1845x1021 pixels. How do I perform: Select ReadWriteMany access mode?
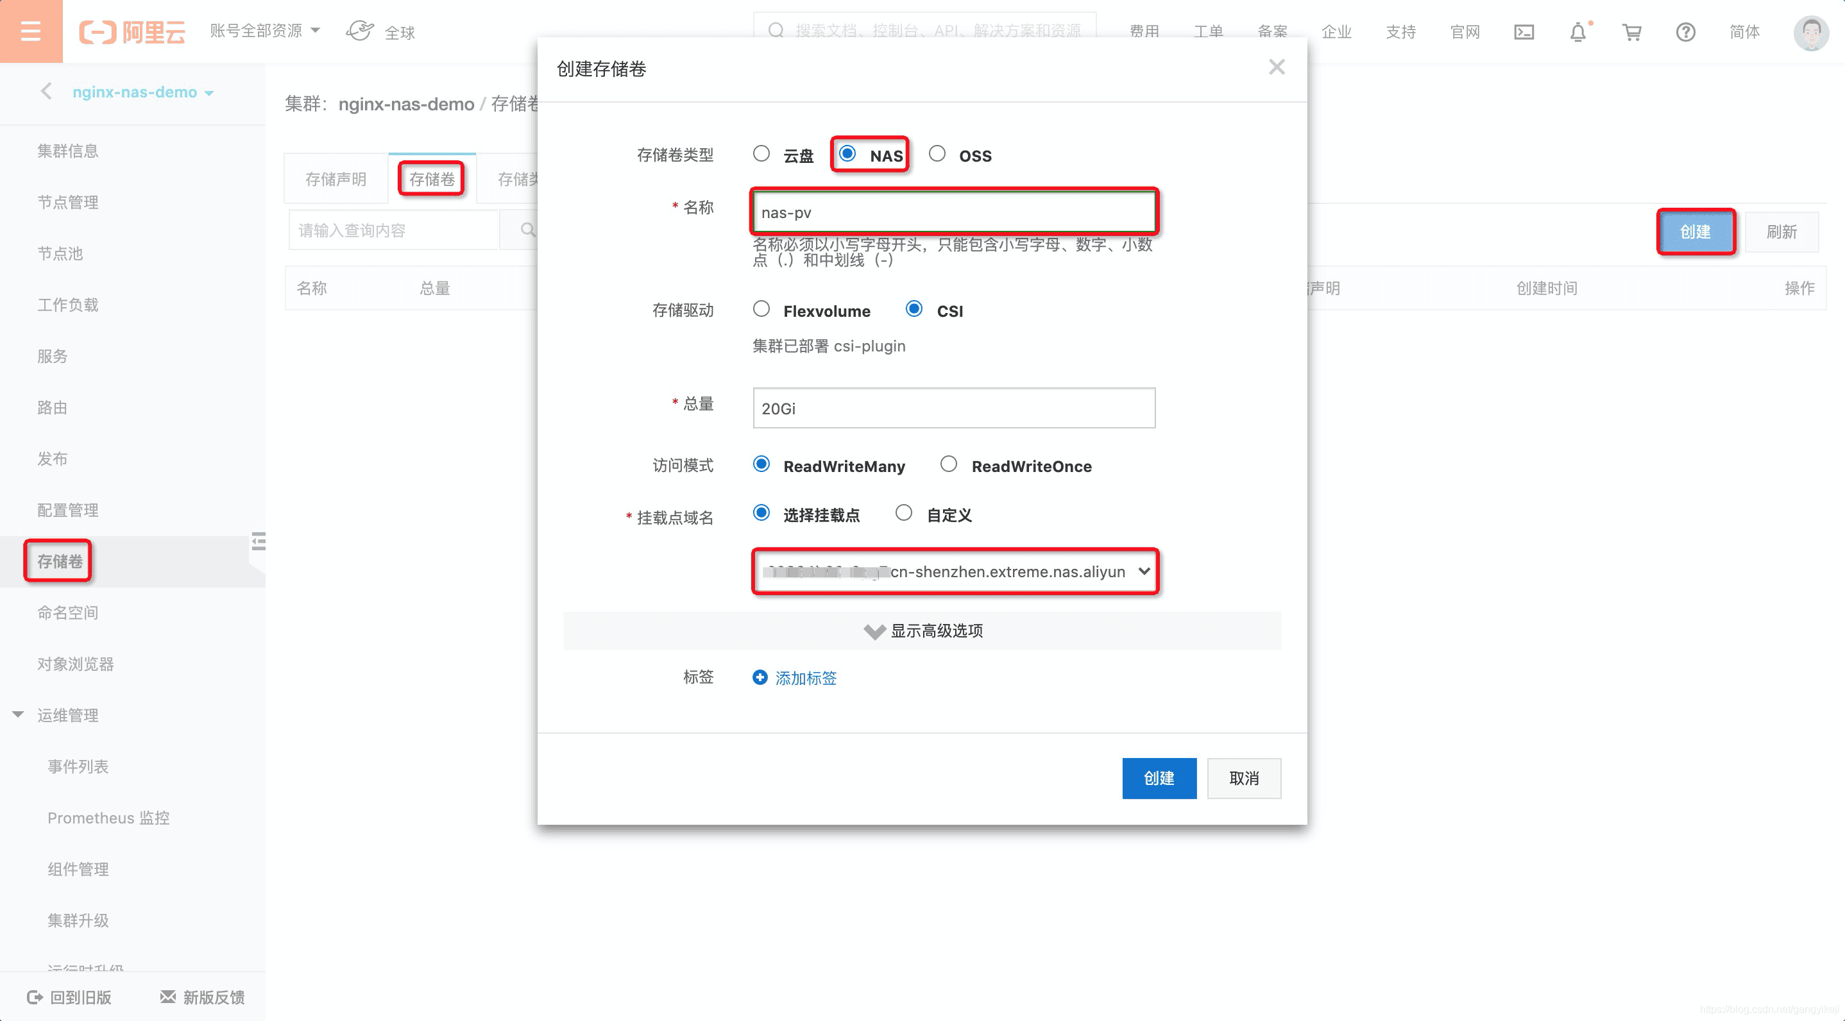761,465
